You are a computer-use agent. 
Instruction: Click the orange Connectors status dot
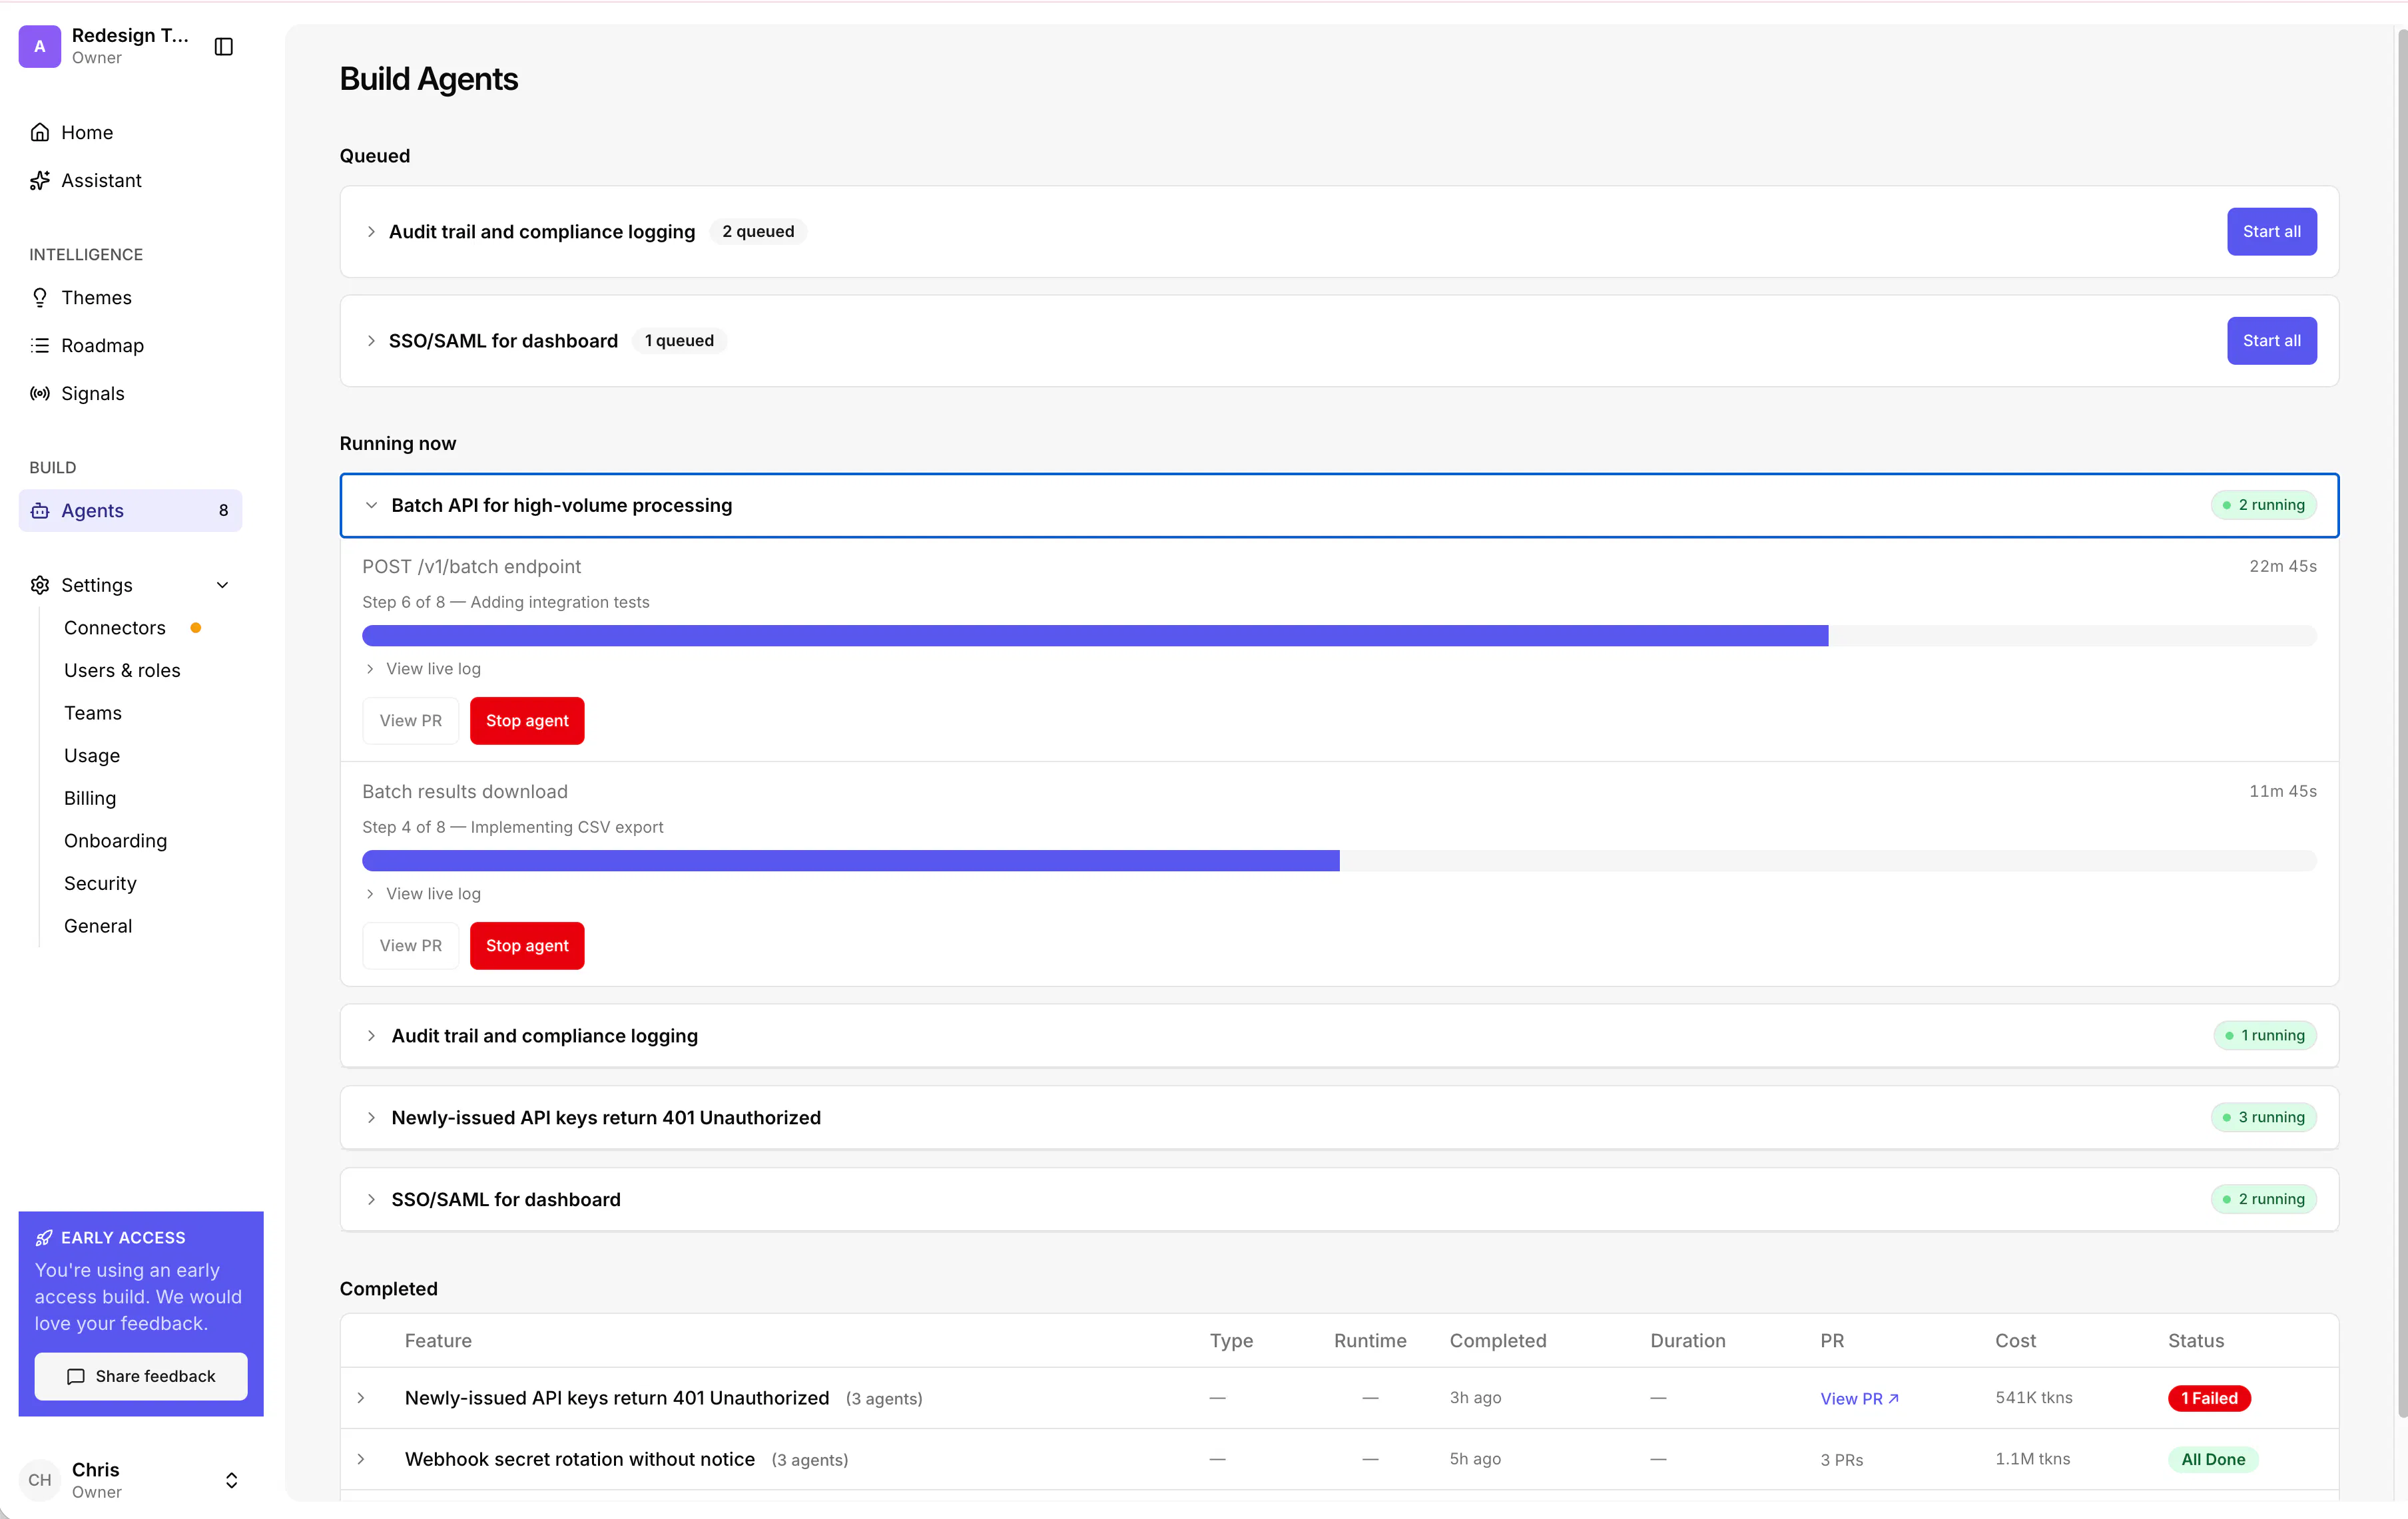coord(196,628)
